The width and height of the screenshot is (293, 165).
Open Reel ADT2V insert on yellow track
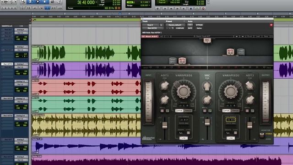7,115
